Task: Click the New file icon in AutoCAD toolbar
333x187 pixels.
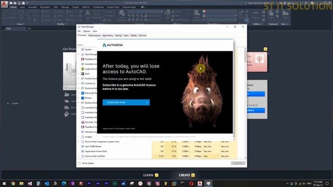Action: (x=11, y=3)
